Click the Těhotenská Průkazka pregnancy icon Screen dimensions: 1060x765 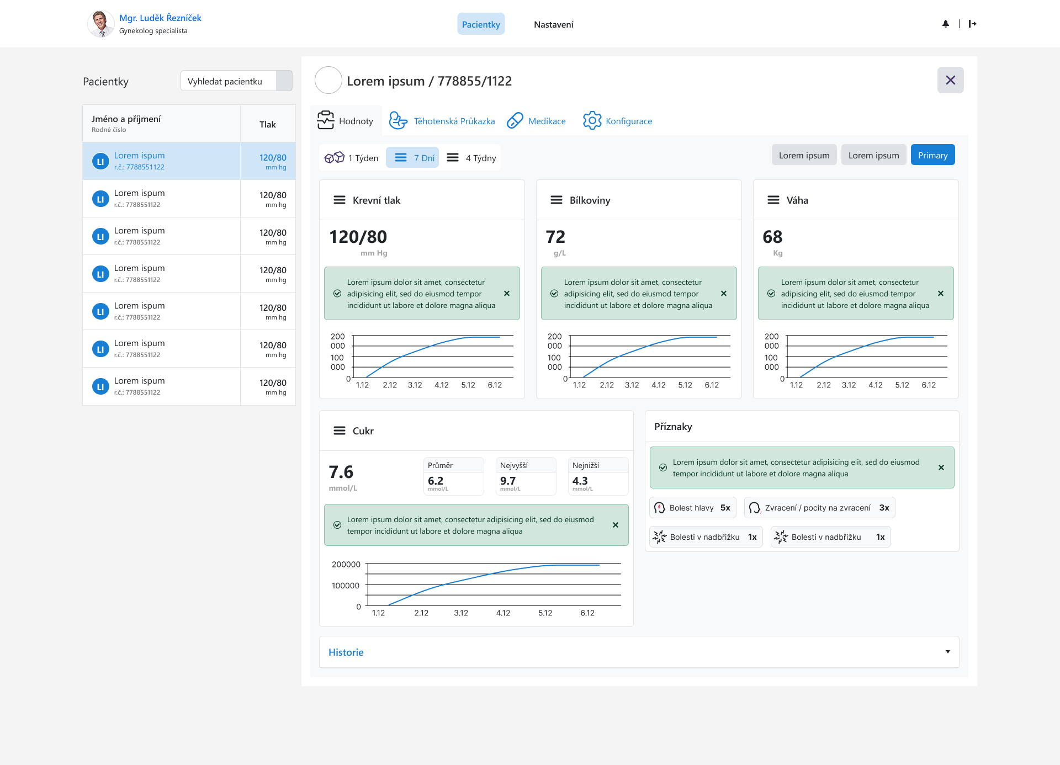[x=397, y=120]
